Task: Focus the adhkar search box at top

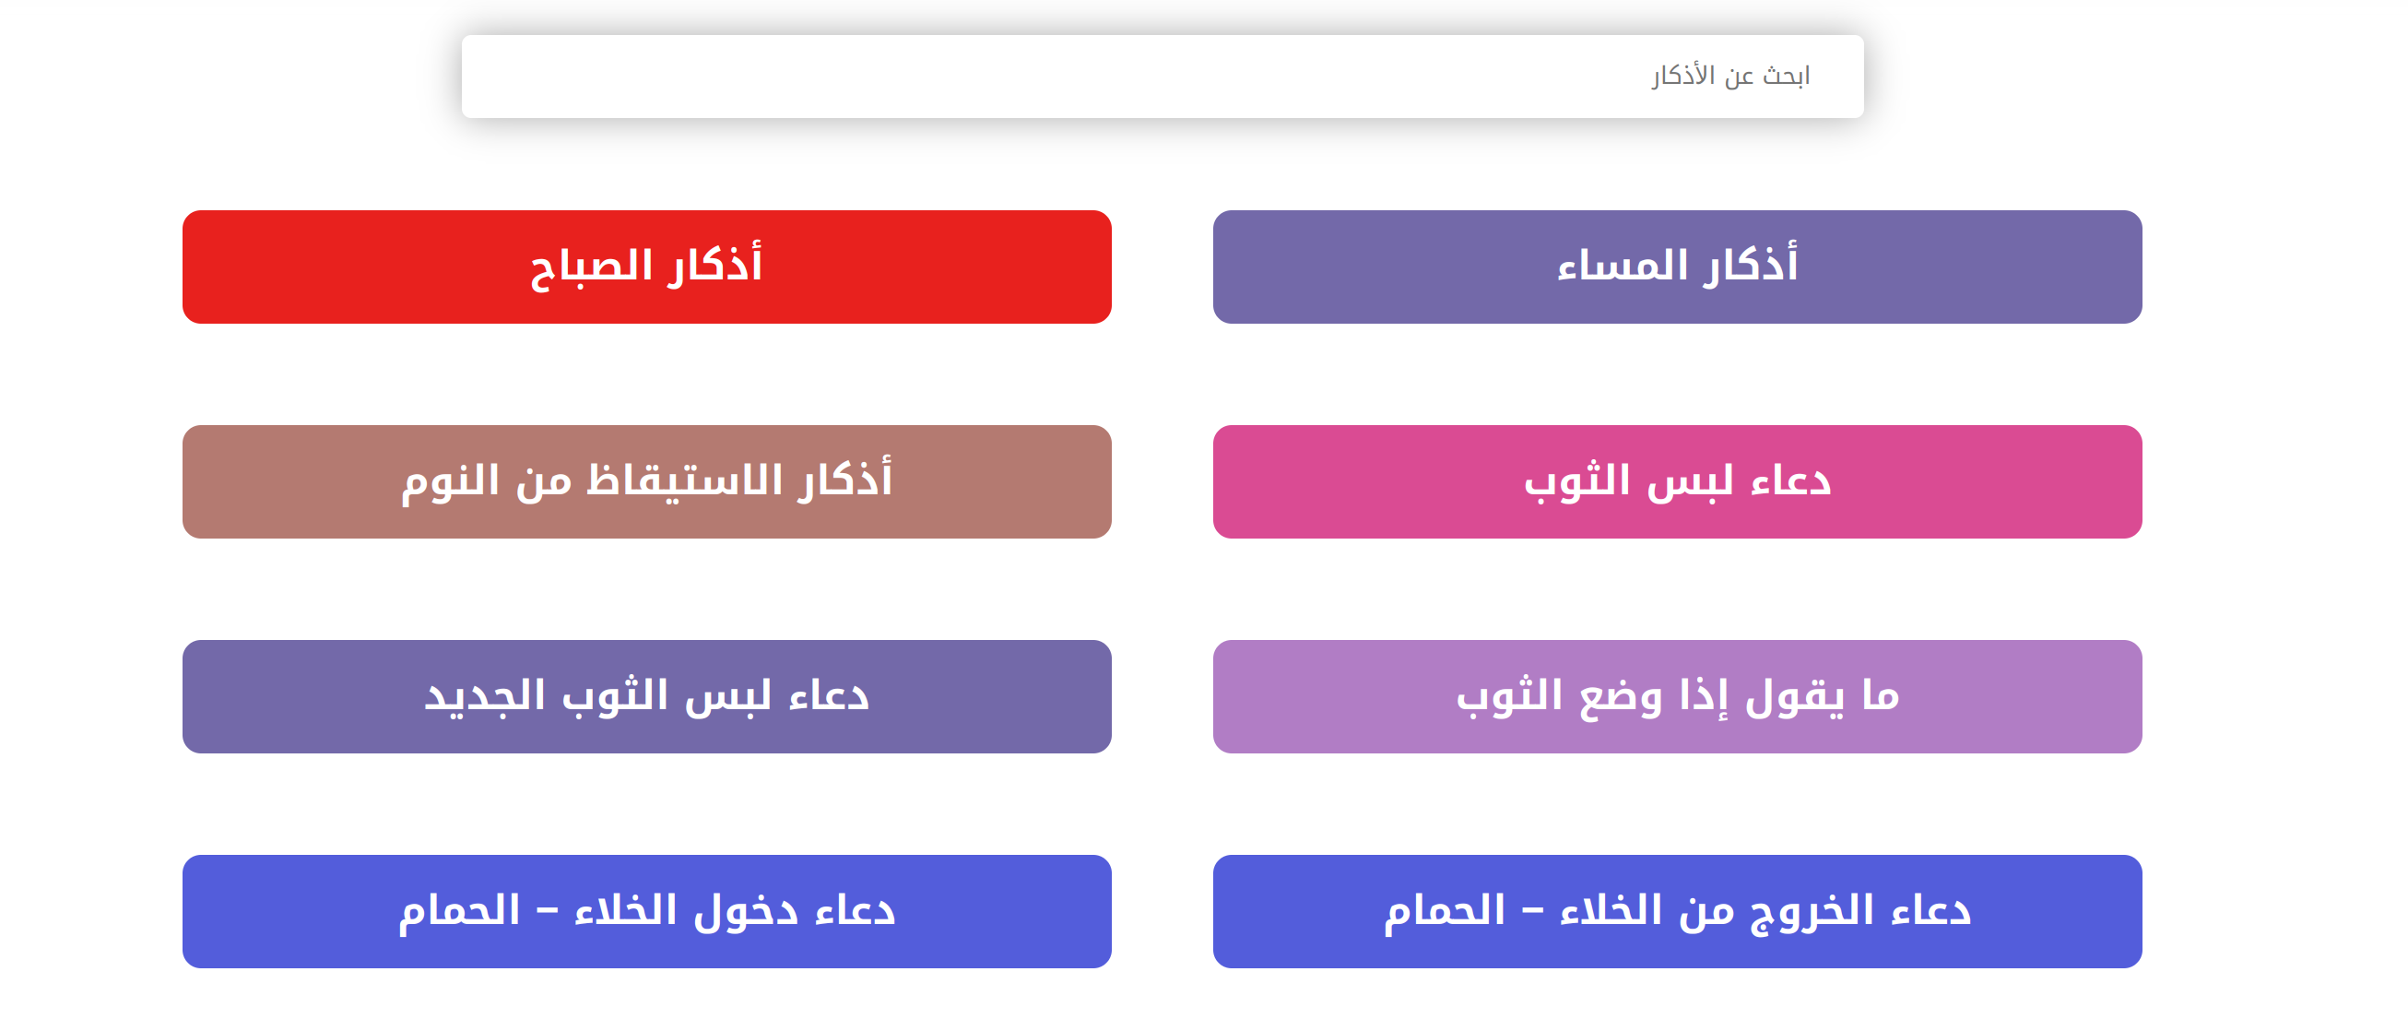Action: (1162, 76)
